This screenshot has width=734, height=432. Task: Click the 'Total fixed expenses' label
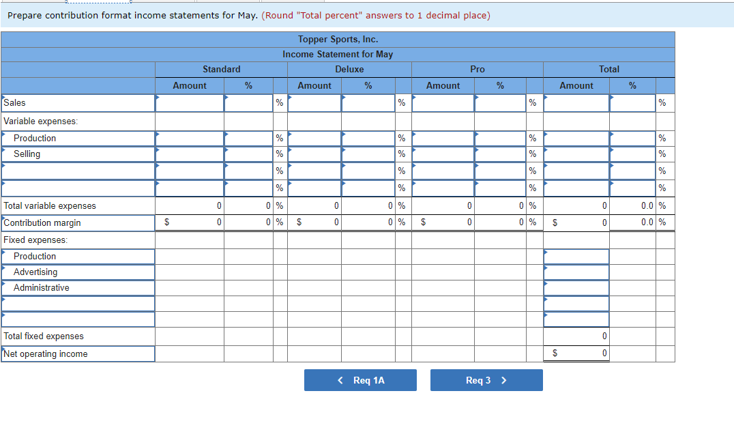pos(44,336)
